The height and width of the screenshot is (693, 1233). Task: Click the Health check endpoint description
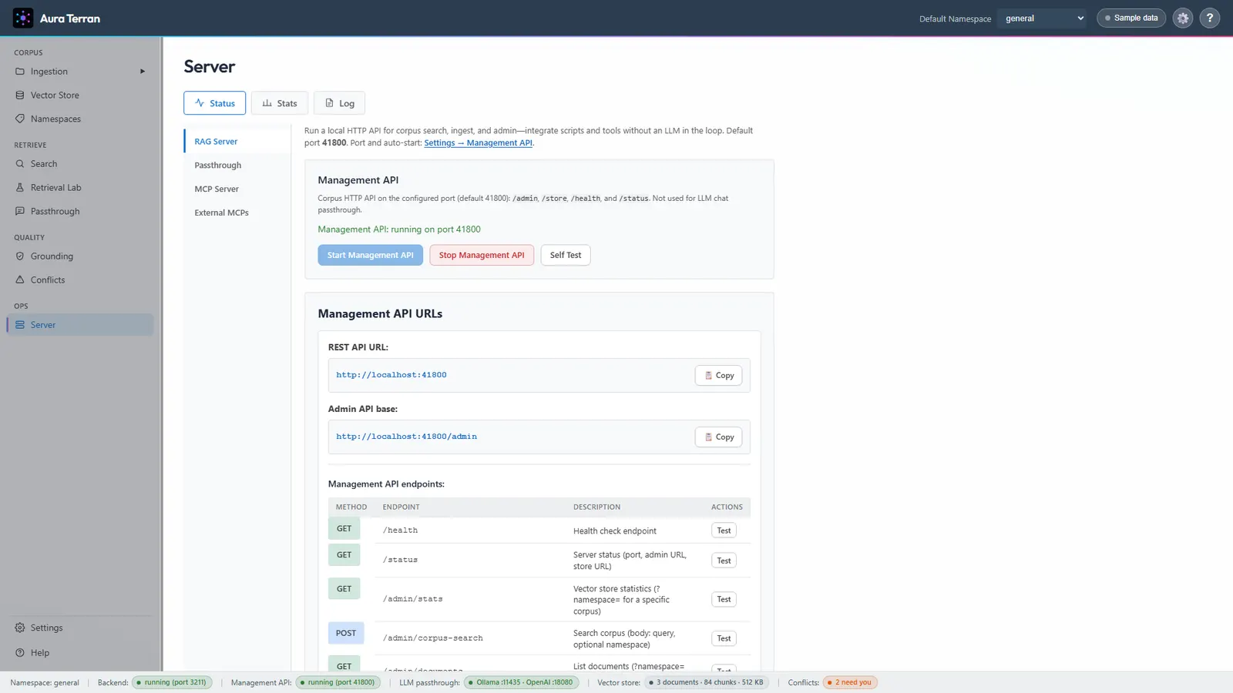pyautogui.click(x=615, y=531)
